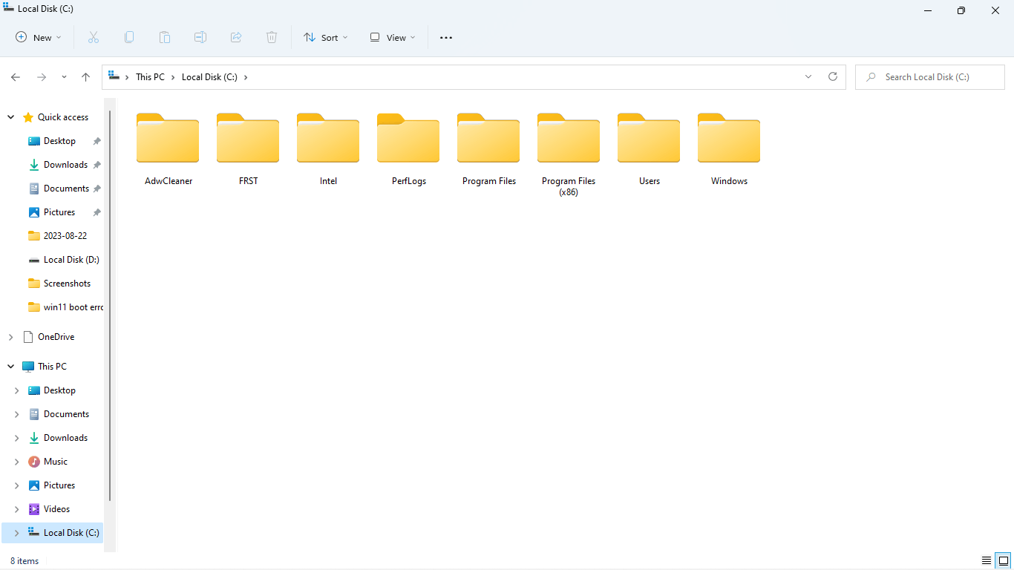Viewport: 1014px width, 570px height.
Task: Open the See more ellipsis menu
Action: 446,37
